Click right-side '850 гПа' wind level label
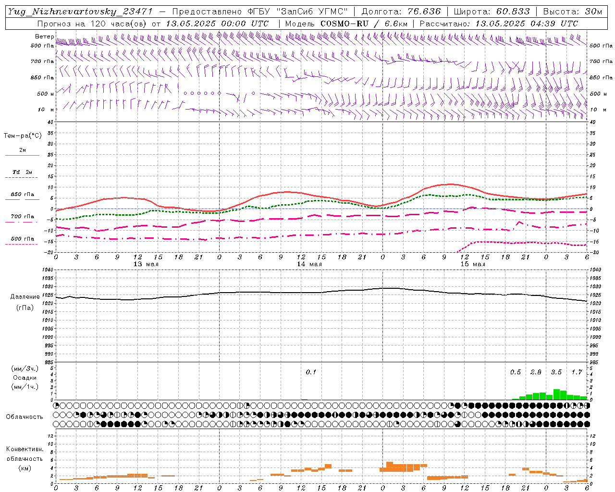The width and height of the screenshot is (615, 492). coord(601,77)
